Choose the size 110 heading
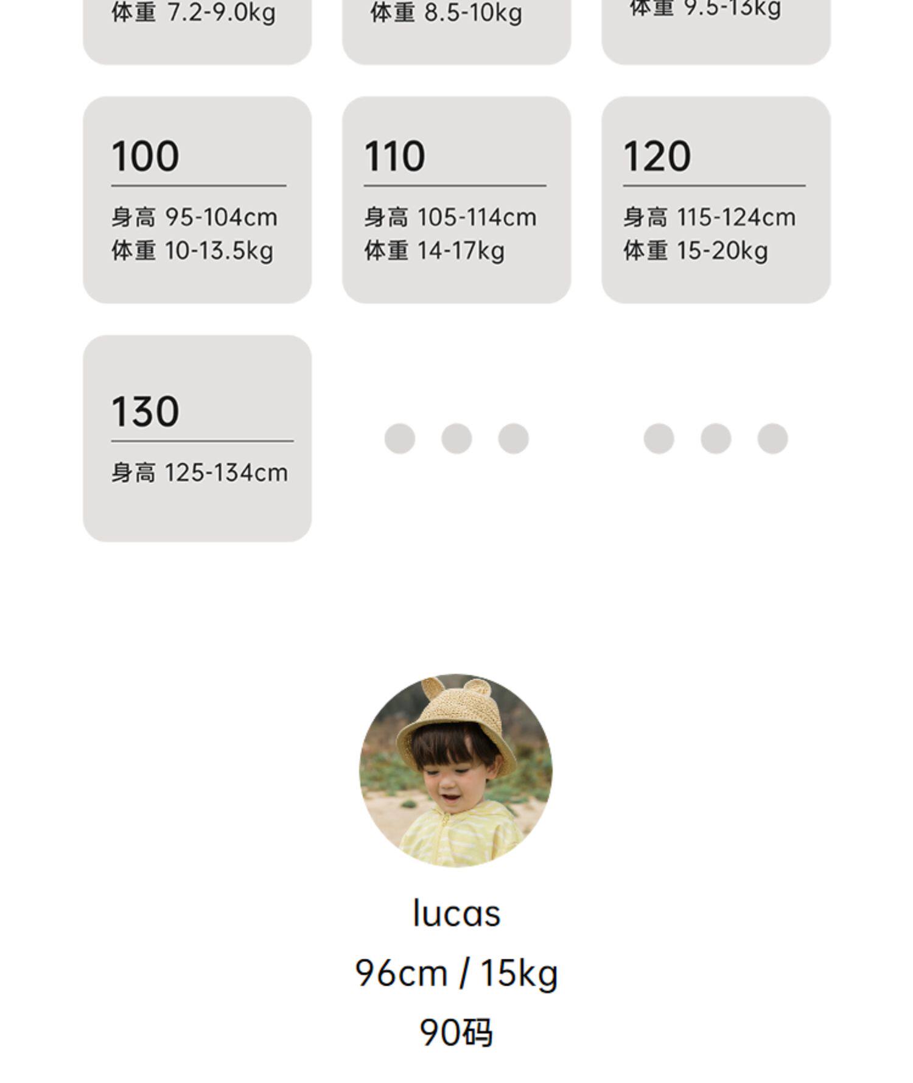 (x=394, y=157)
